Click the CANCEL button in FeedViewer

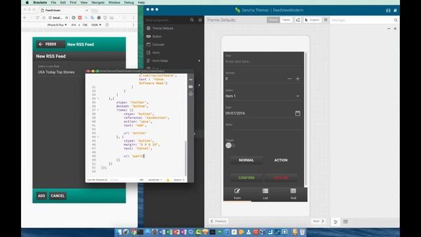coord(57,196)
